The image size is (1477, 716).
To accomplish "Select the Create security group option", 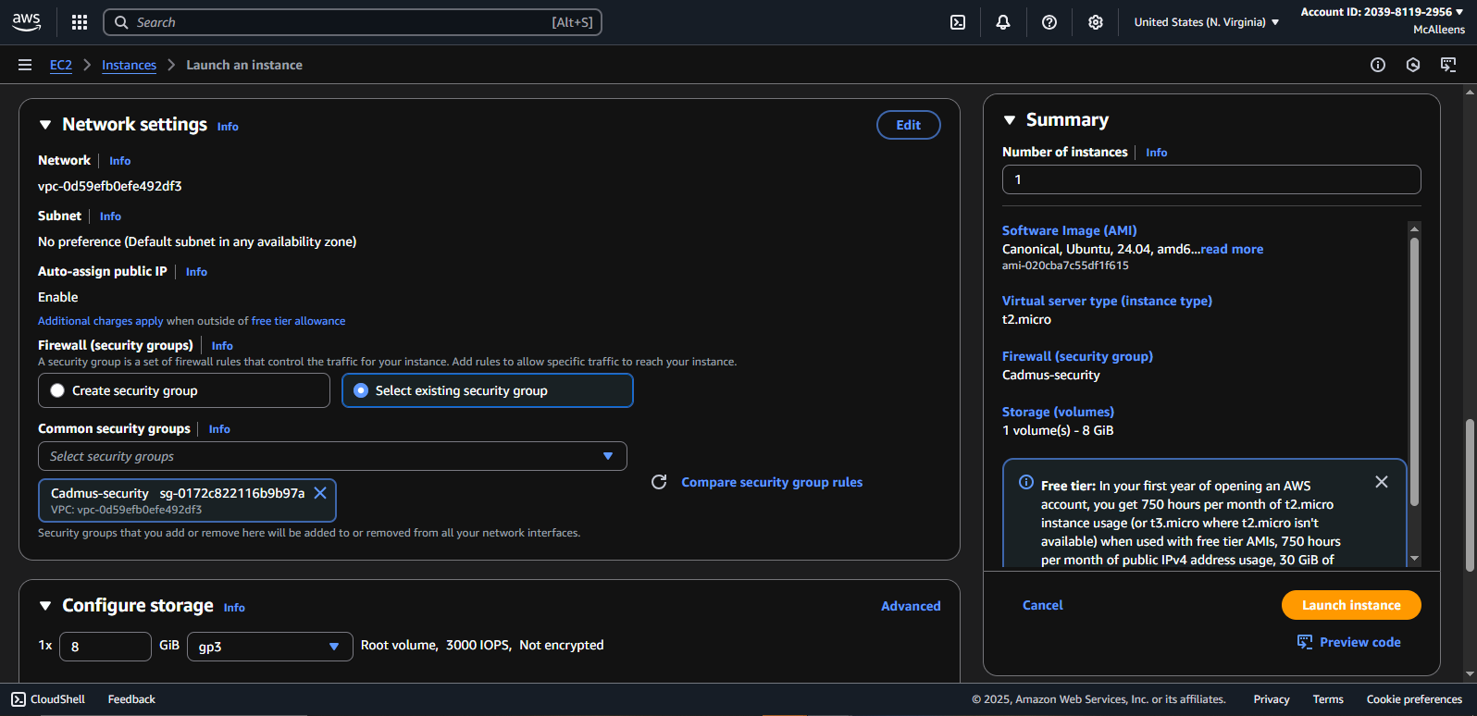I will click(x=184, y=390).
